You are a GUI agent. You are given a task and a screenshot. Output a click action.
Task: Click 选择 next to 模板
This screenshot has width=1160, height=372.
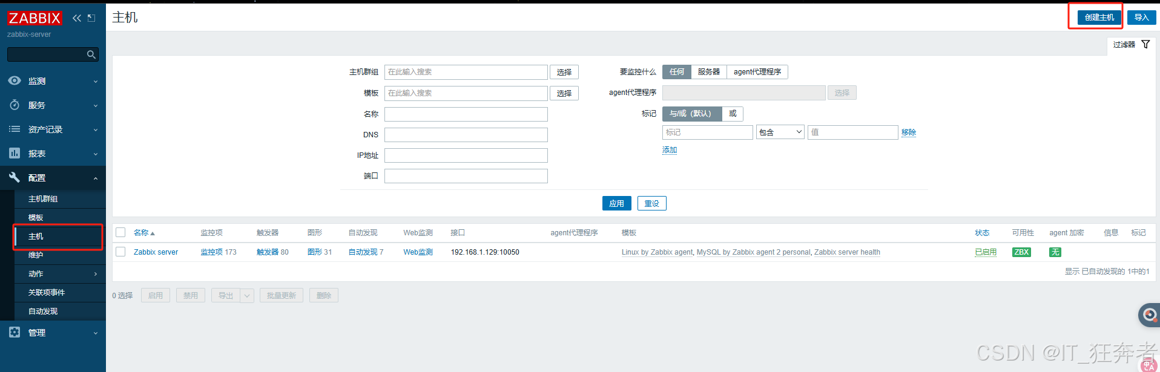[x=564, y=93]
